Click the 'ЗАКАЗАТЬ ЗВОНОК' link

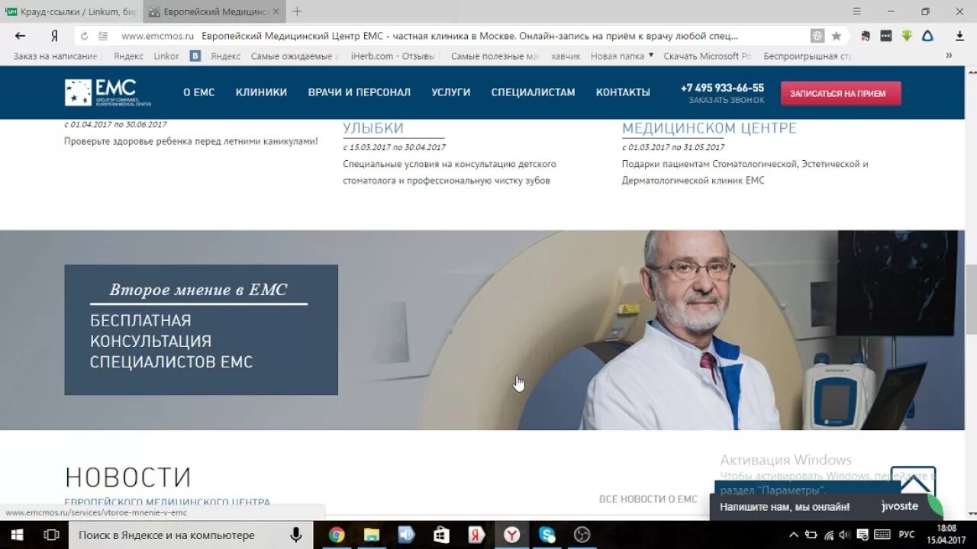727,101
